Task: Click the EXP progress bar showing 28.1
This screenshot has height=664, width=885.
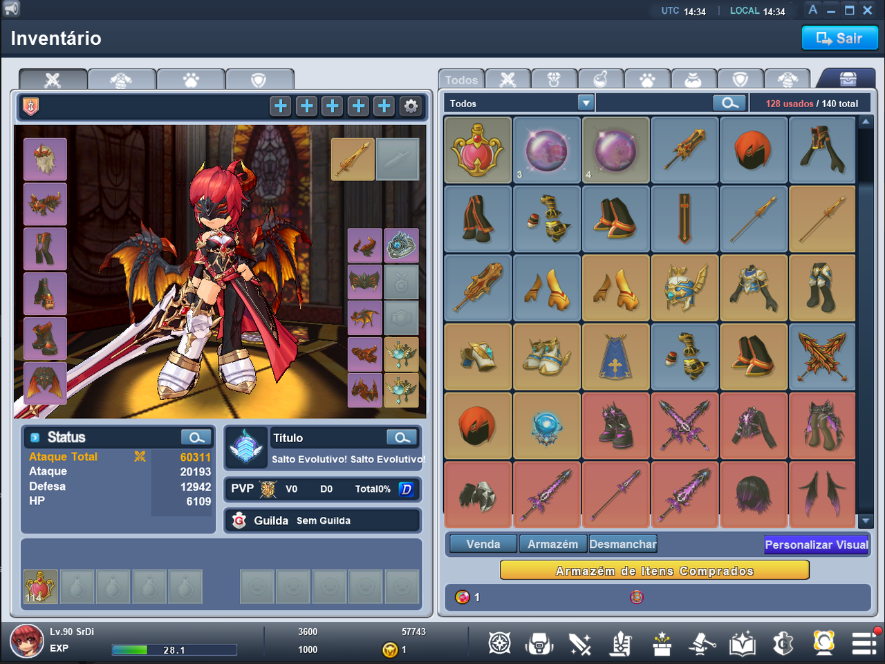Action: click(174, 649)
